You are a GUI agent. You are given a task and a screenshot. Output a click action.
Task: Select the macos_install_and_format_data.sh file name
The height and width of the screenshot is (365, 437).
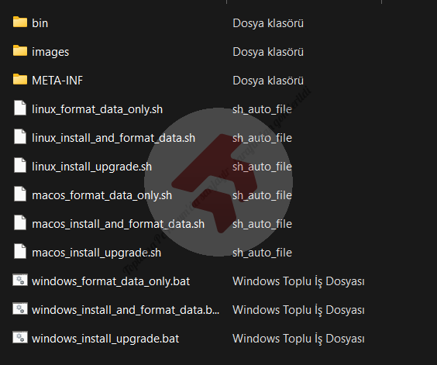pos(119,224)
